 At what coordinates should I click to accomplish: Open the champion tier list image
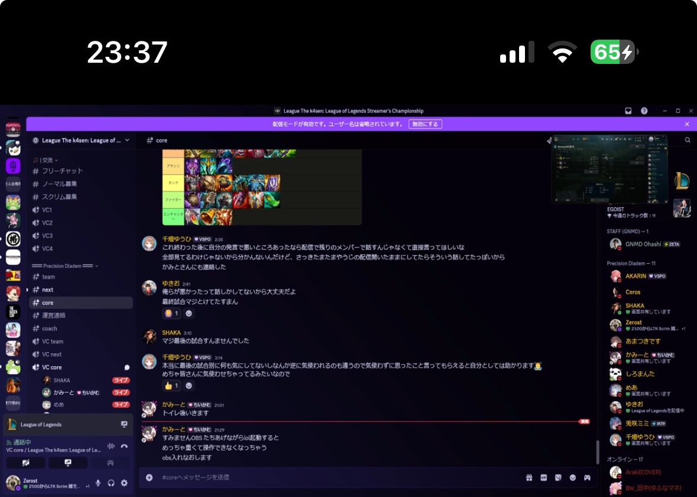coord(262,187)
